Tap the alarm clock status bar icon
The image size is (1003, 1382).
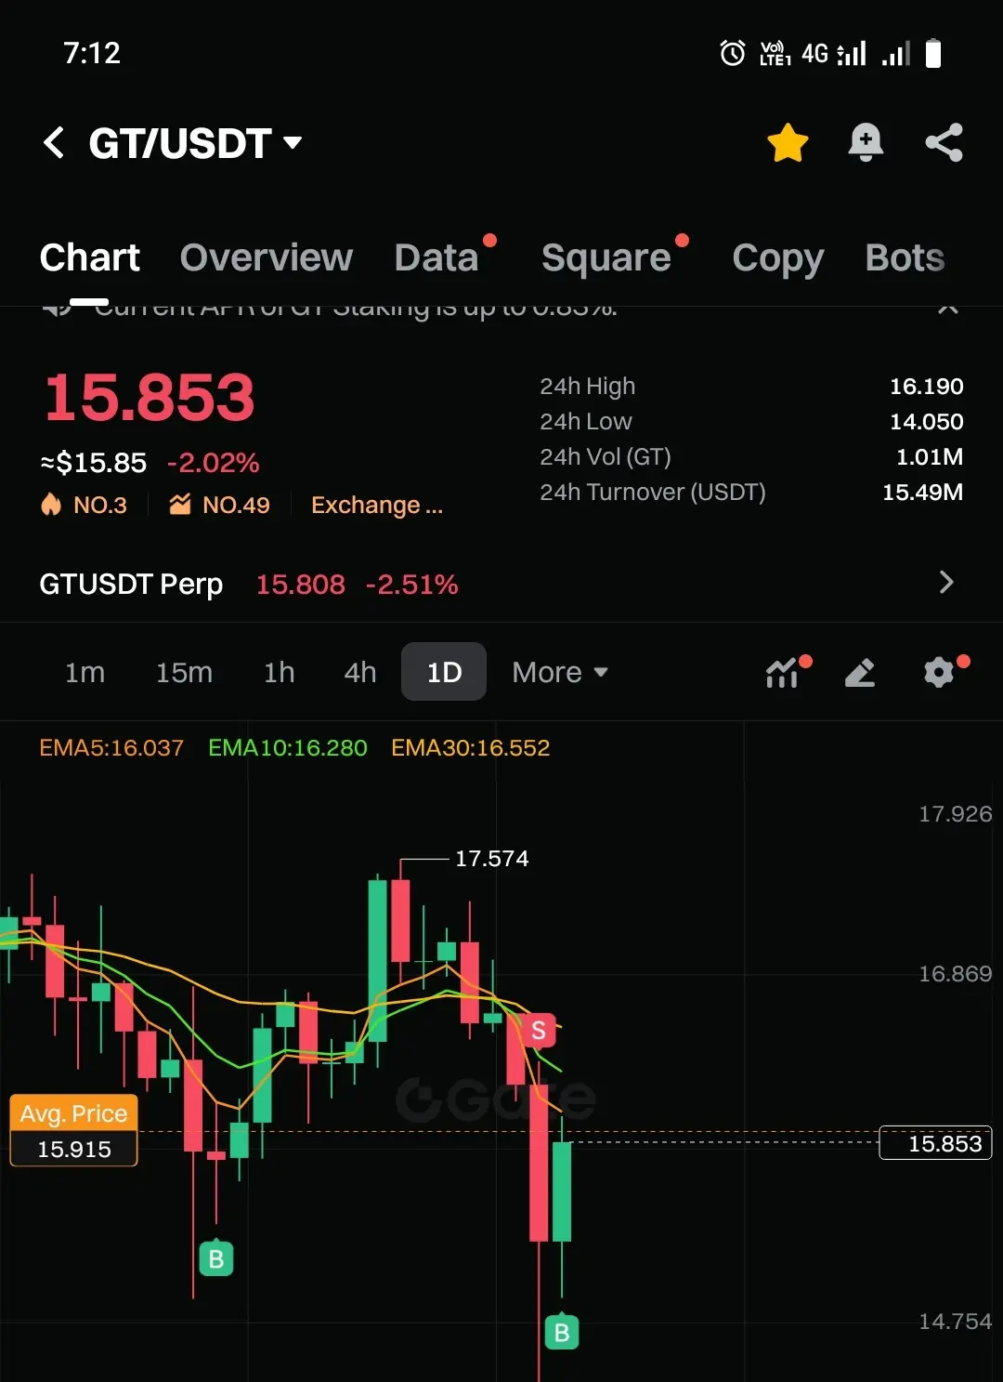click(732, 53)
